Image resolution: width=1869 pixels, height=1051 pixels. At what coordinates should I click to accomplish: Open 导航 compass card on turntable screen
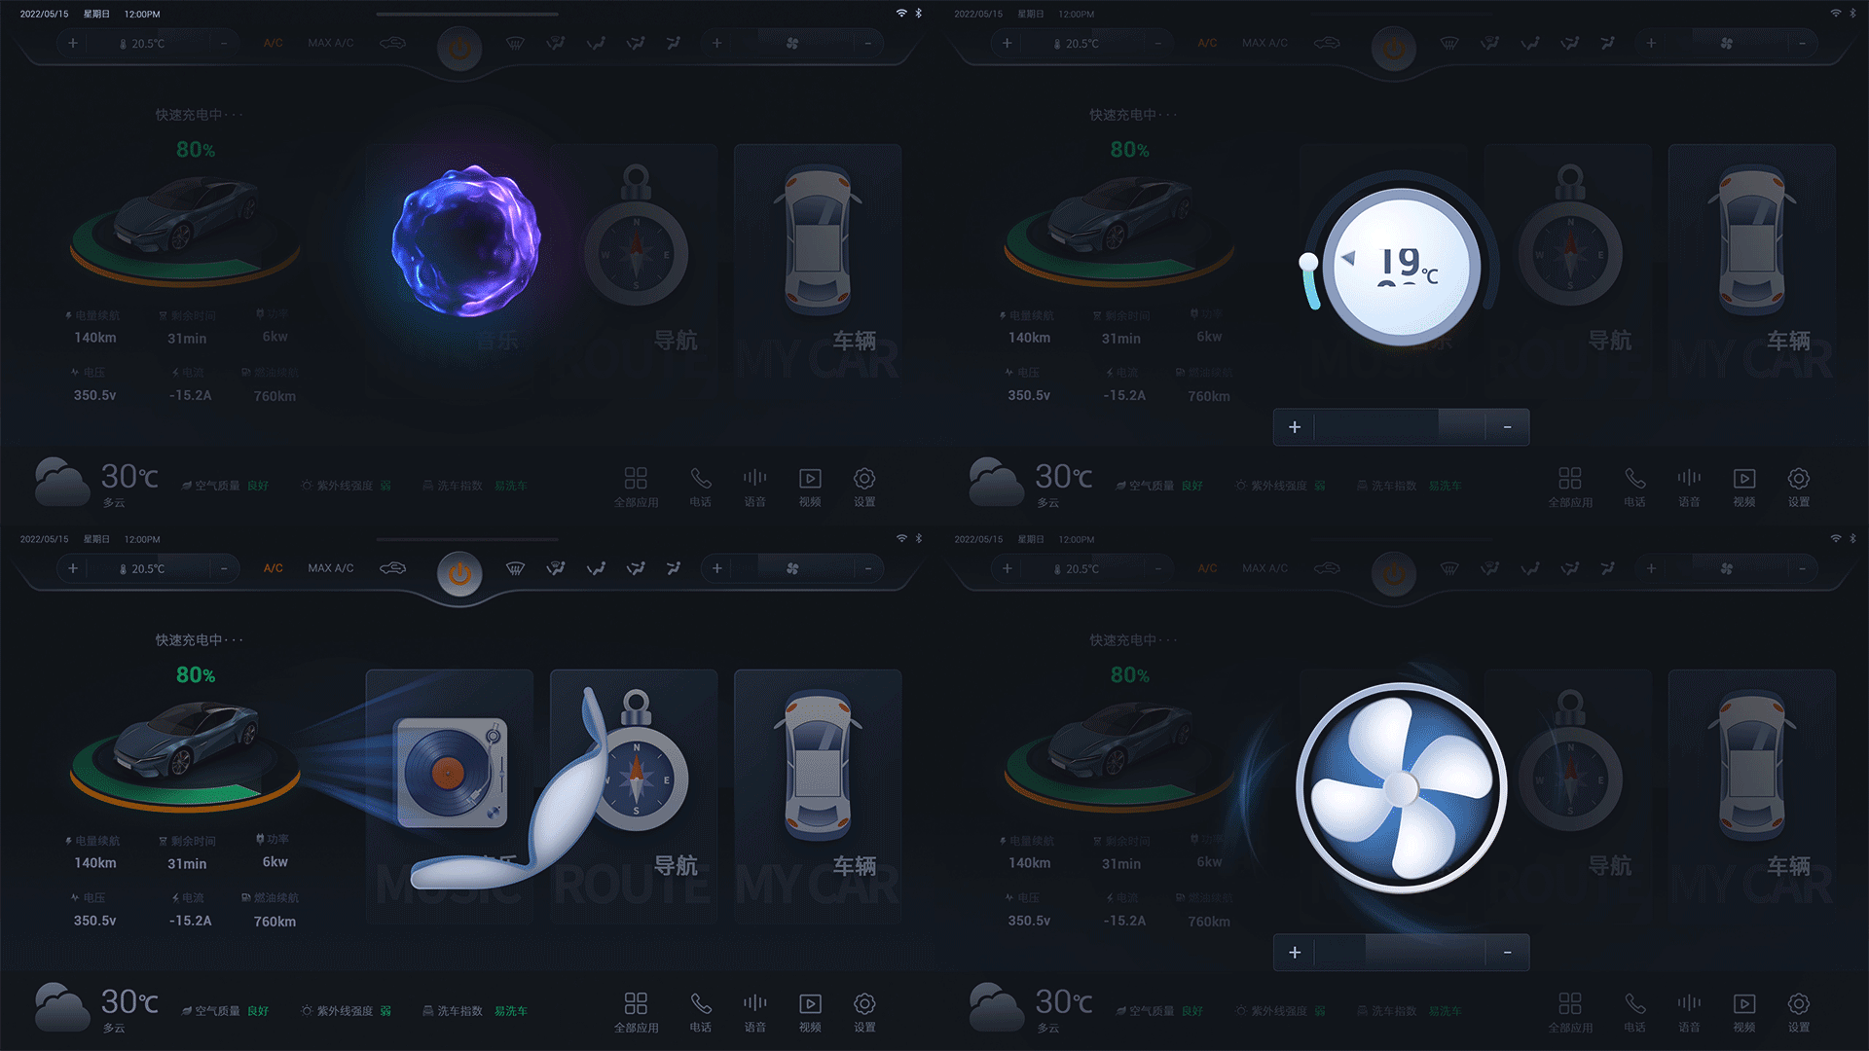[634, 795]
